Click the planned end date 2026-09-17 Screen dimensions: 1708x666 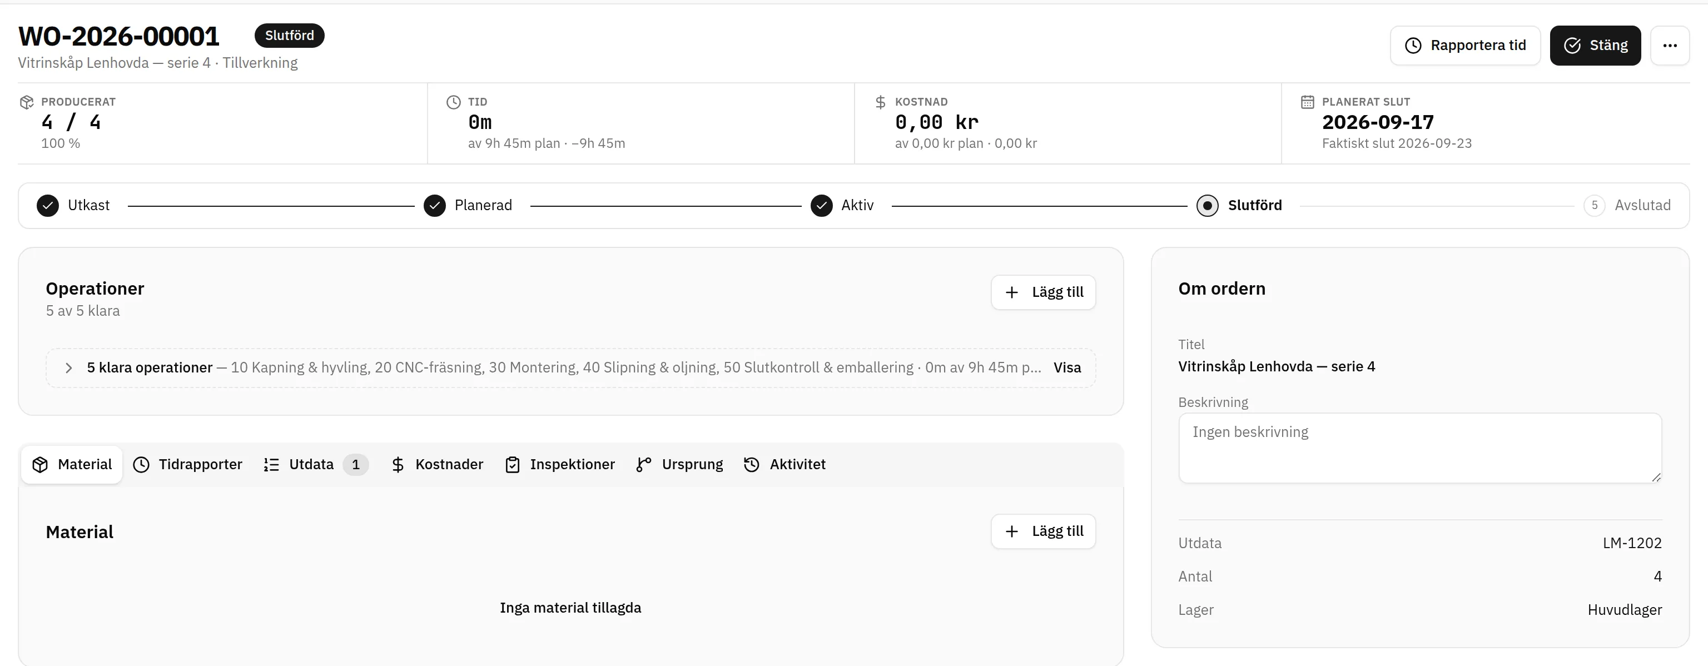tap(1378, 123)
